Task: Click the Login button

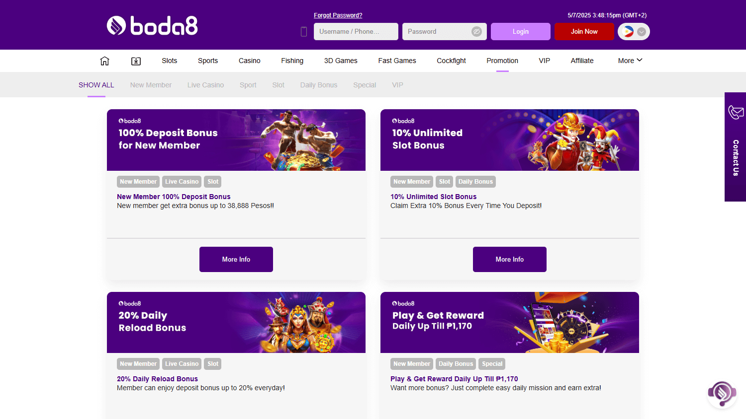Action: (521, 31)
